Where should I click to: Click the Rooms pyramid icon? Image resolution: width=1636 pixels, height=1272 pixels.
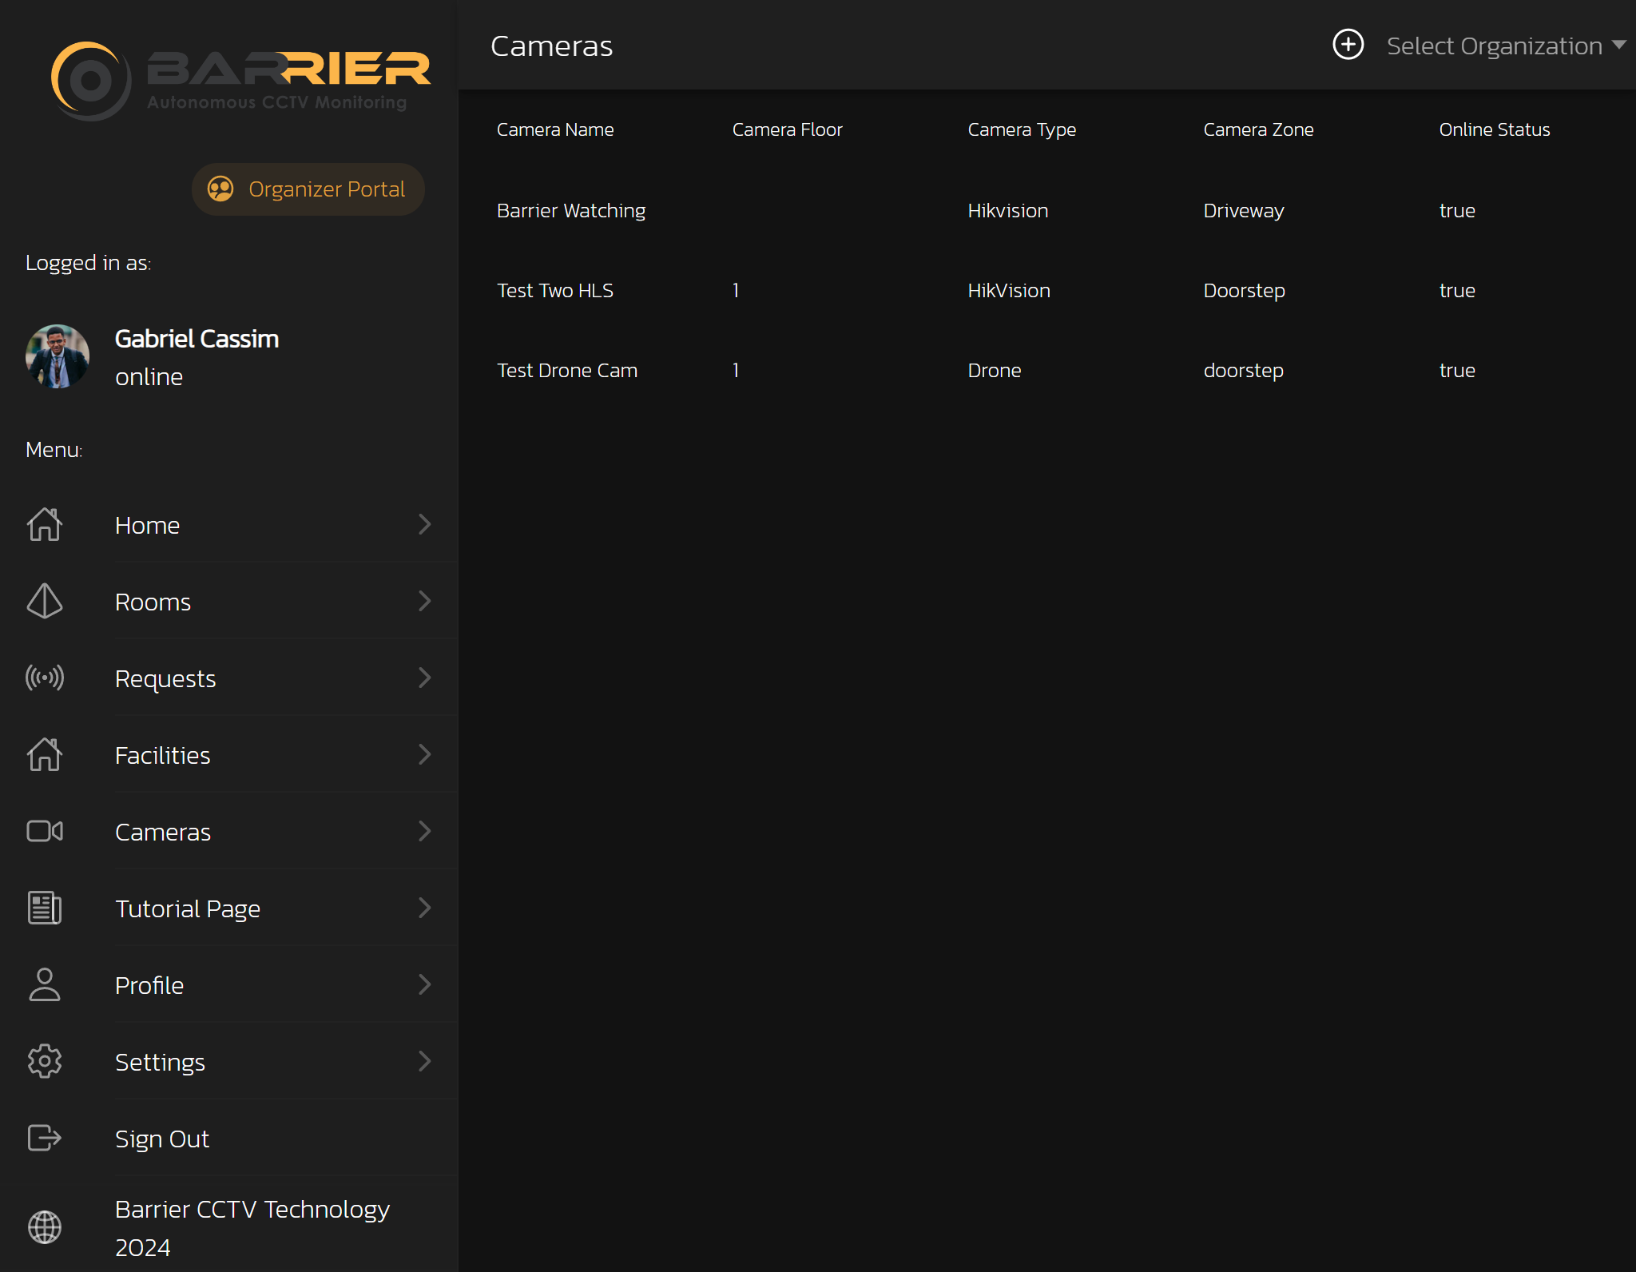click(x=45, y=601)
